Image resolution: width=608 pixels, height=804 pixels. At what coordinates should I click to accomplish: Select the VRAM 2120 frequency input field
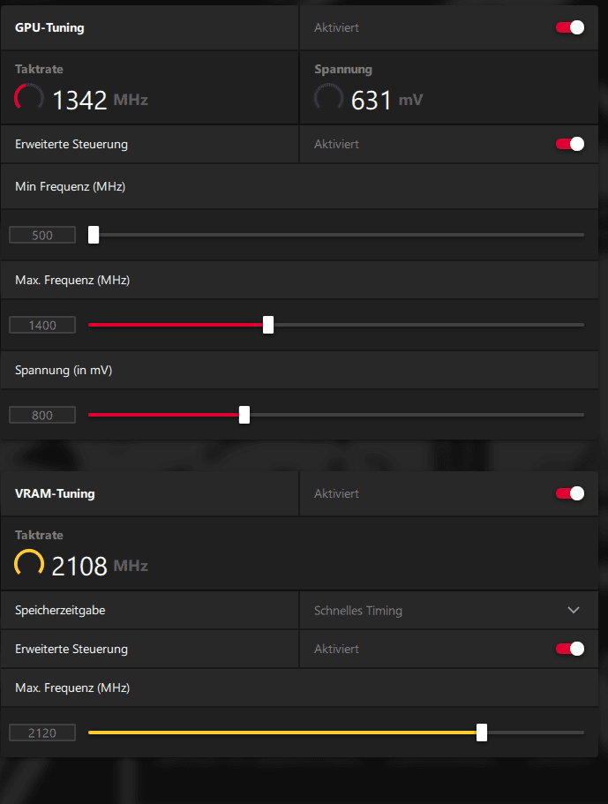click(42, 733)
